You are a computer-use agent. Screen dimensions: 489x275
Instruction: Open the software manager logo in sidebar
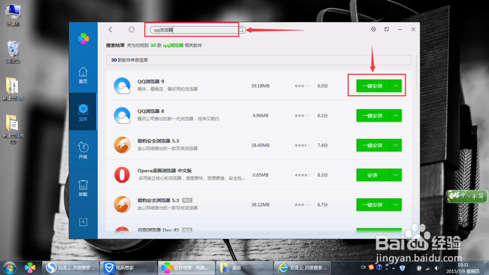tap(83, 39)
